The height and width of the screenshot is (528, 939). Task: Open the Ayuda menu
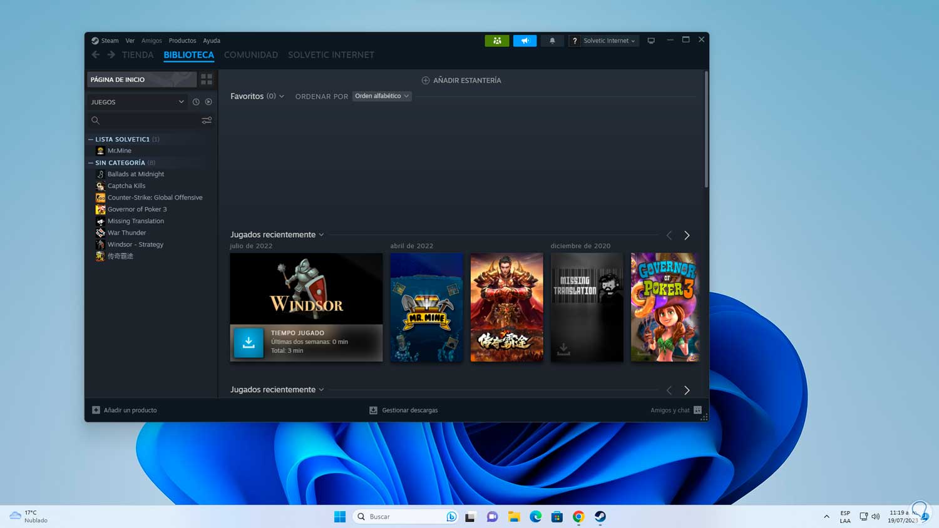pos(212,41)
